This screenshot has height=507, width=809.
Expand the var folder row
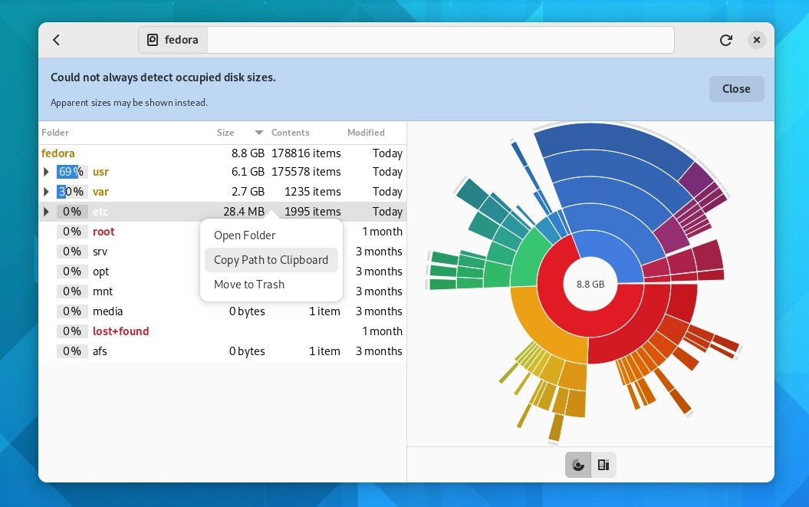pos(46,192)
